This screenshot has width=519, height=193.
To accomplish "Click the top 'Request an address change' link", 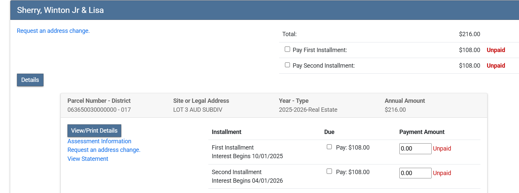I will click(53, 31).
